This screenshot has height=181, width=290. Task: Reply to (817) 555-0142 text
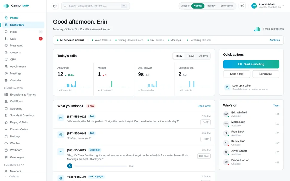point(206,139)
